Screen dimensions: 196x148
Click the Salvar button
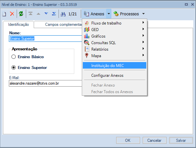point(181,140)
